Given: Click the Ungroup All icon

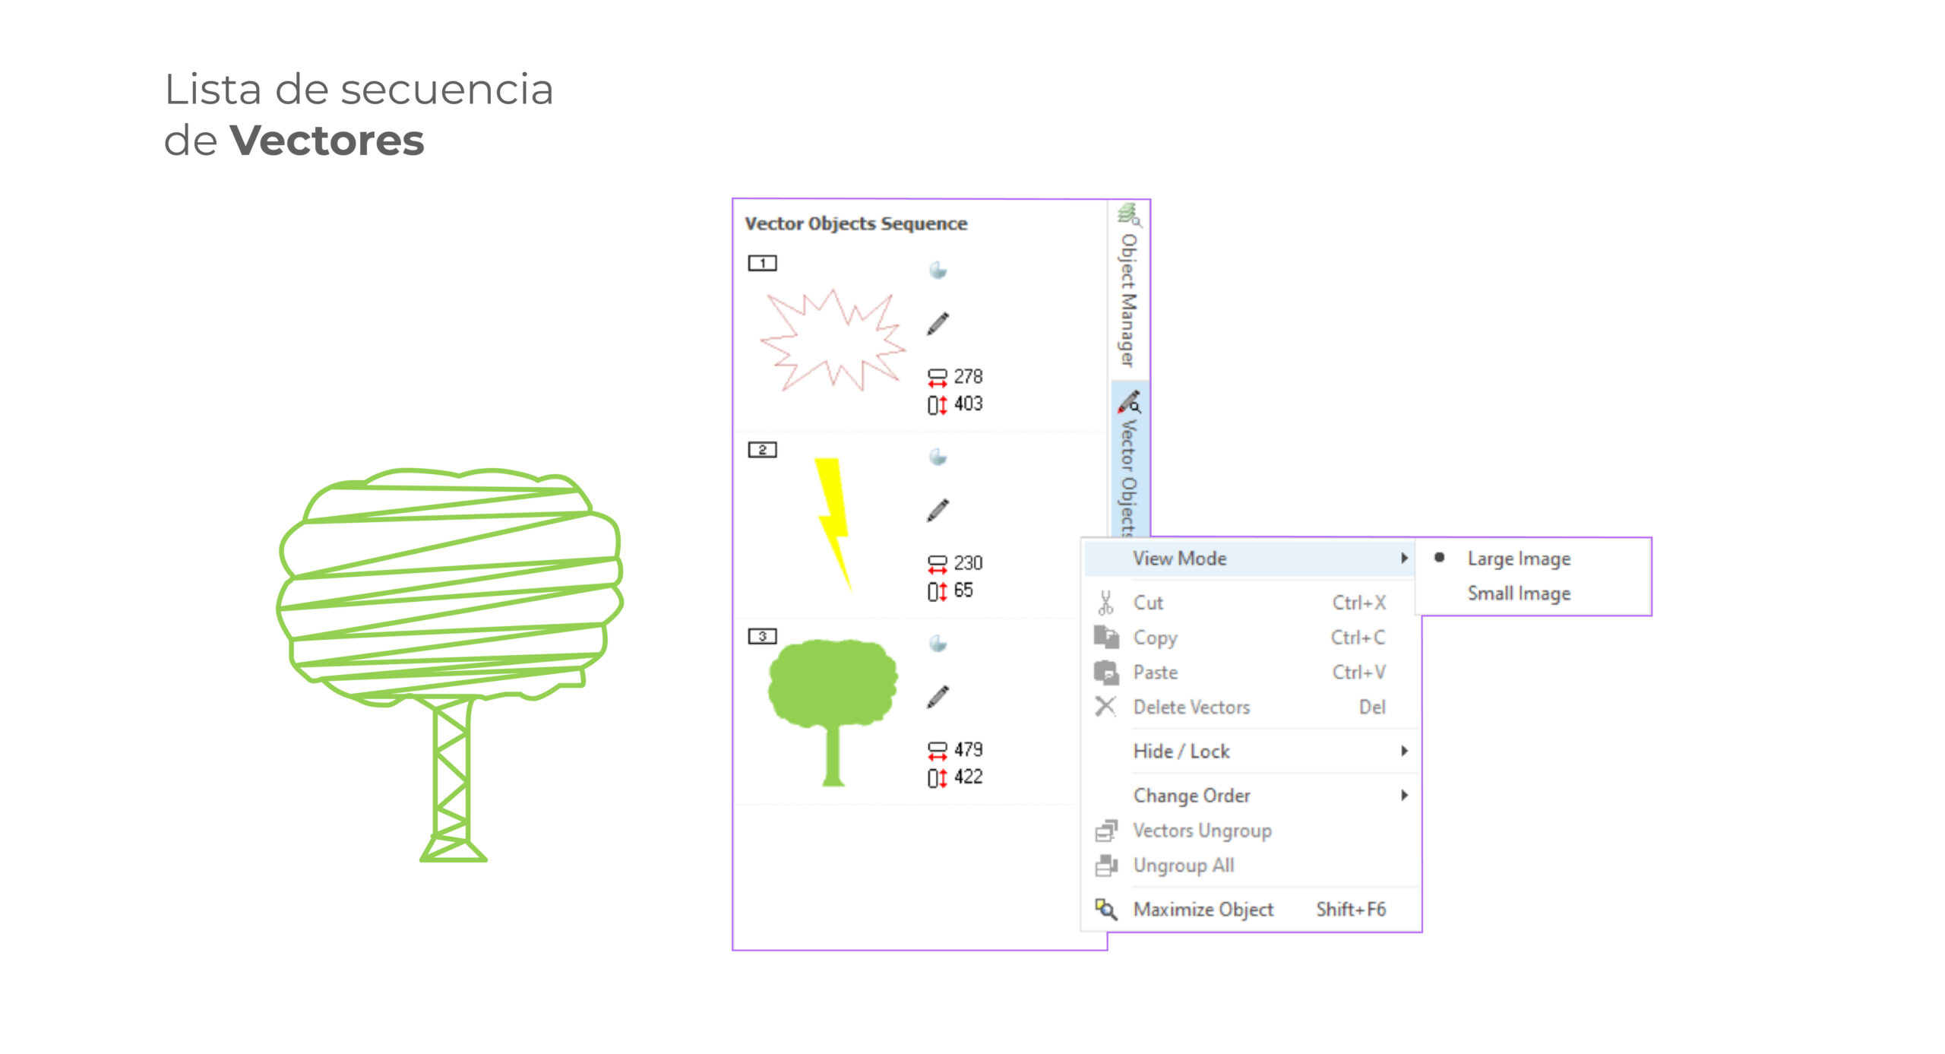Looking at the screenshot, I should pos(1105,865).
